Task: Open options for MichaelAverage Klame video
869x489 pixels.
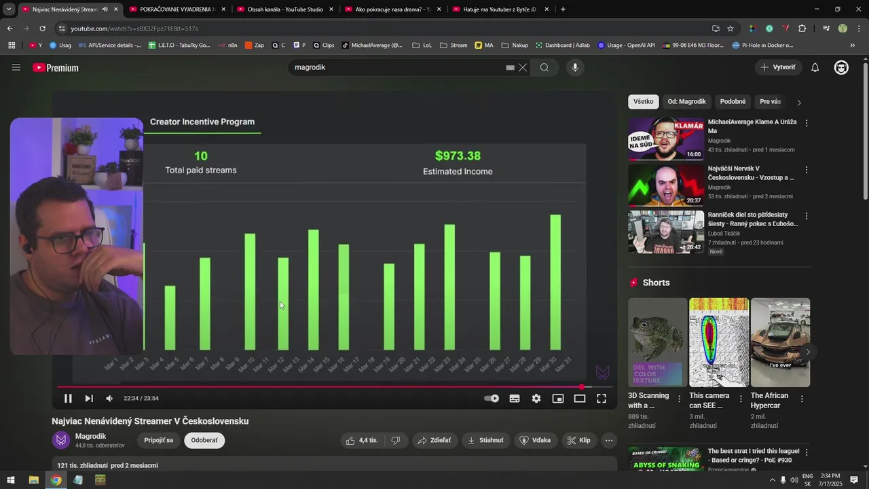Action: tap(807, 124)
